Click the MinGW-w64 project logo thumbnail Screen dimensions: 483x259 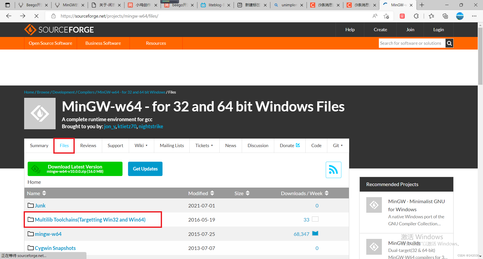tap(40, 114)
